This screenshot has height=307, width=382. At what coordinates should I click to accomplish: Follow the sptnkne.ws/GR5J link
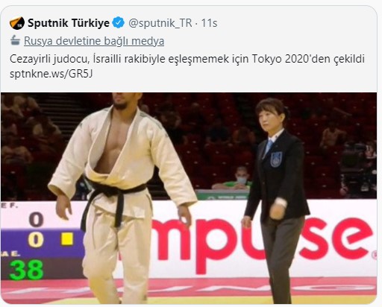click(x=51, y=74)
